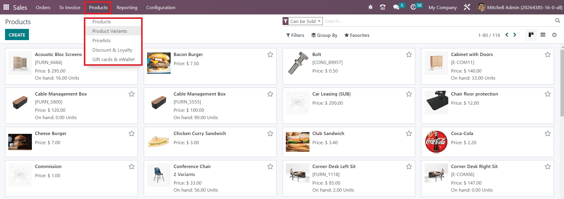Open the apps grid home menu
Image resolution: width=564 pixels, height=199 pixels.
pyautogui.click(x=6, y=7)
